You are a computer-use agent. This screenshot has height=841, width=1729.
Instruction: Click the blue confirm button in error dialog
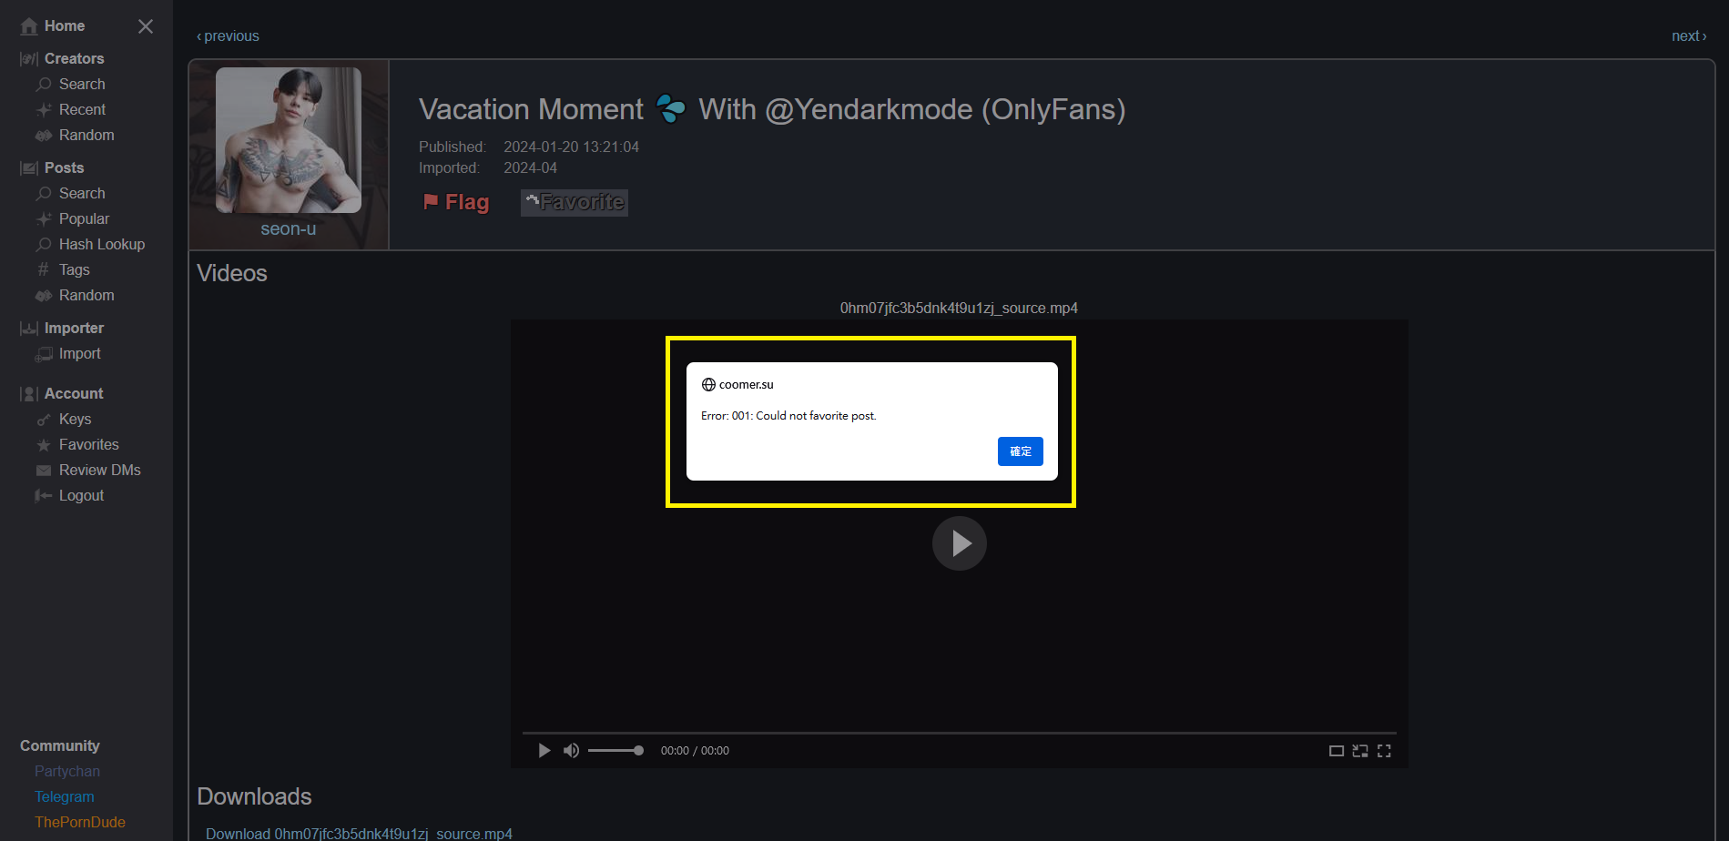coord(1020,451)
